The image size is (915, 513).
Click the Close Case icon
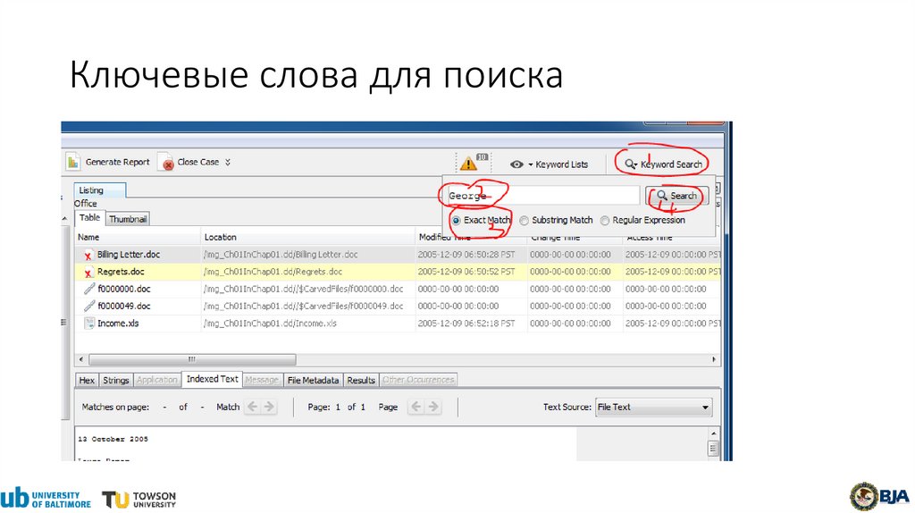click(x=167, y=164)
